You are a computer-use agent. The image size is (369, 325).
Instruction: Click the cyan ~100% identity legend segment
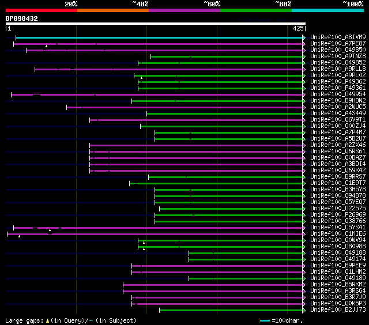pos(327,10)
